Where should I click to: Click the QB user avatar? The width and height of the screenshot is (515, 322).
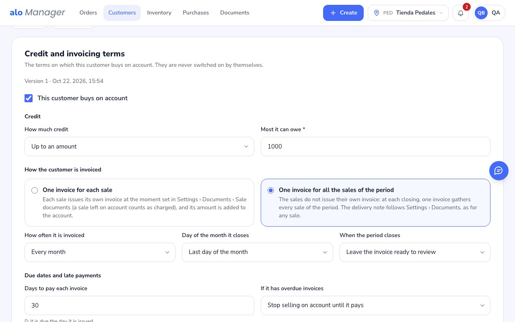481,13
